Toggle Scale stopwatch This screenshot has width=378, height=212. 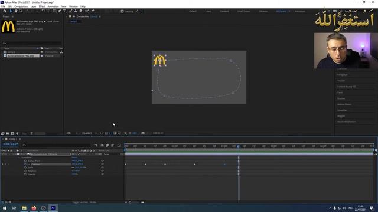click(x=25, y=167)
